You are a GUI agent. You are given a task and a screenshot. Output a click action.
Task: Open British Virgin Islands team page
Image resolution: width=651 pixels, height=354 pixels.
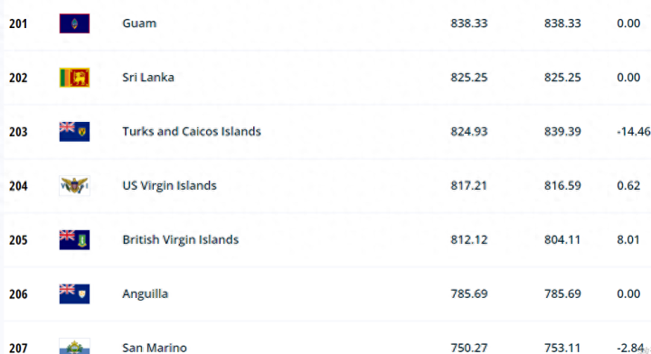coord(180,239)
